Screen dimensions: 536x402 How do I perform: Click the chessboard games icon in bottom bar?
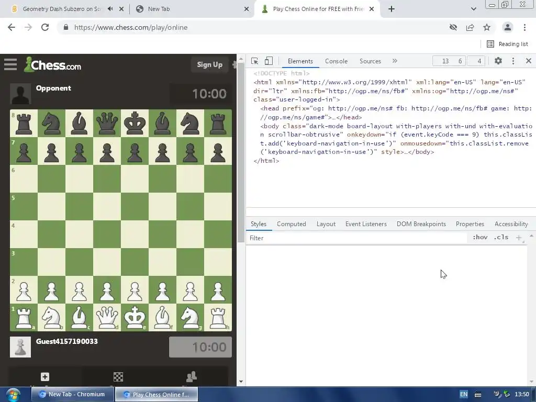[118, 377]
